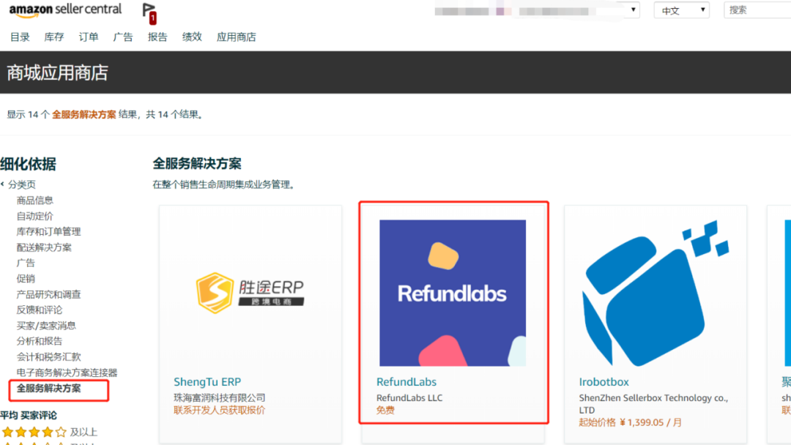Filter by 买家/卖家消息 category

coord(46,326)
